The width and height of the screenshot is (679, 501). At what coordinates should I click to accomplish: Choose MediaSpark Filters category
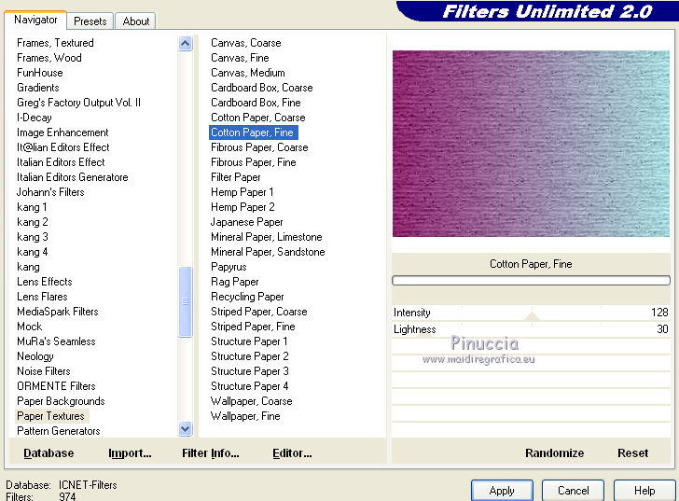click(x=58, y=312)
